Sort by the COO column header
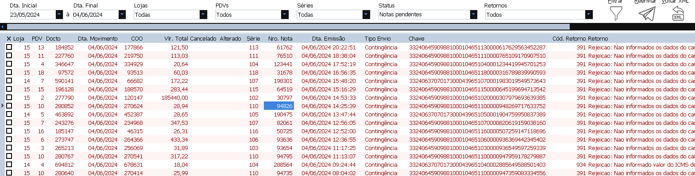 137,39
